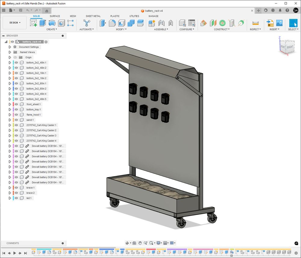Expand the COMMENTS panel

pos(63,243)
